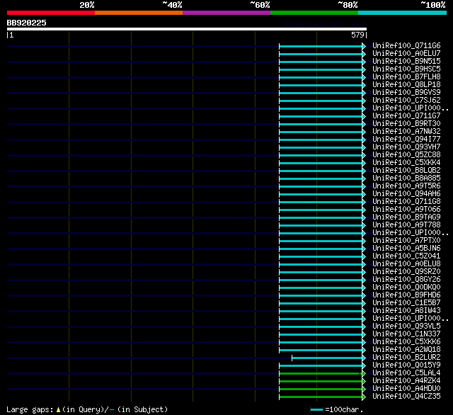Select the UniRef100_B2LUR2 hit name
The image size is (453, 415).
pyautogui.click(x=406, y=358)
